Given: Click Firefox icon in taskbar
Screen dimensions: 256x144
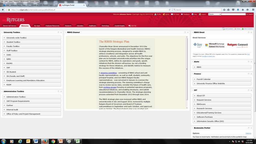Looking at the screenshot, I should (45, 141).
